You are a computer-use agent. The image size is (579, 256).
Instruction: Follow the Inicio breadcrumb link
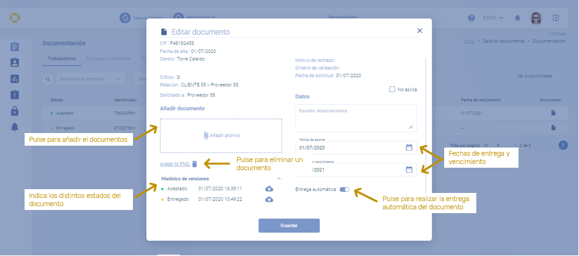(469, 41)
